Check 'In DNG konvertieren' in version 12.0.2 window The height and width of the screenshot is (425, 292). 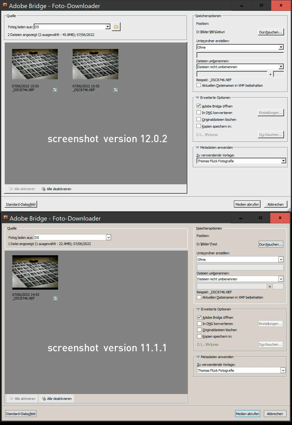coord(199,112)
